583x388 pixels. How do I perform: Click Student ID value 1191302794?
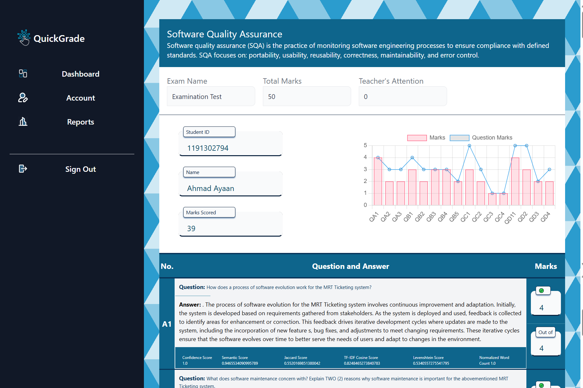point(208,148)
